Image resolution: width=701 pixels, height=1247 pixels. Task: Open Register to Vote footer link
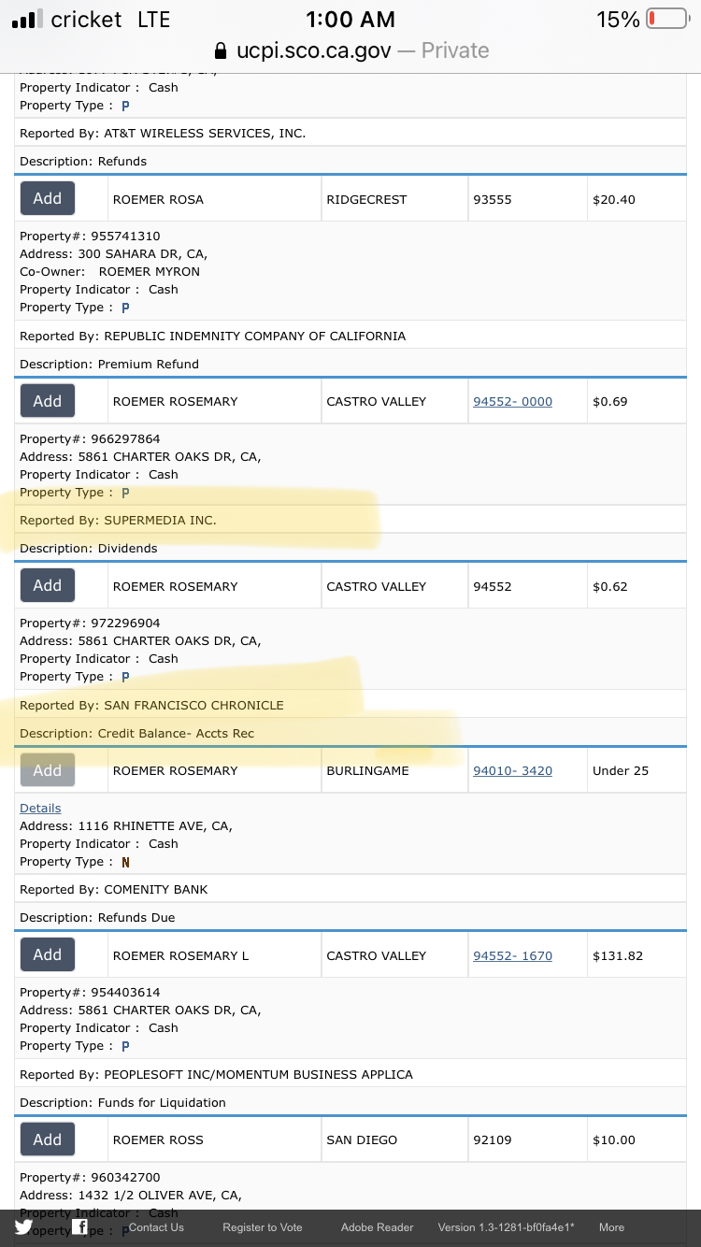263,1227
